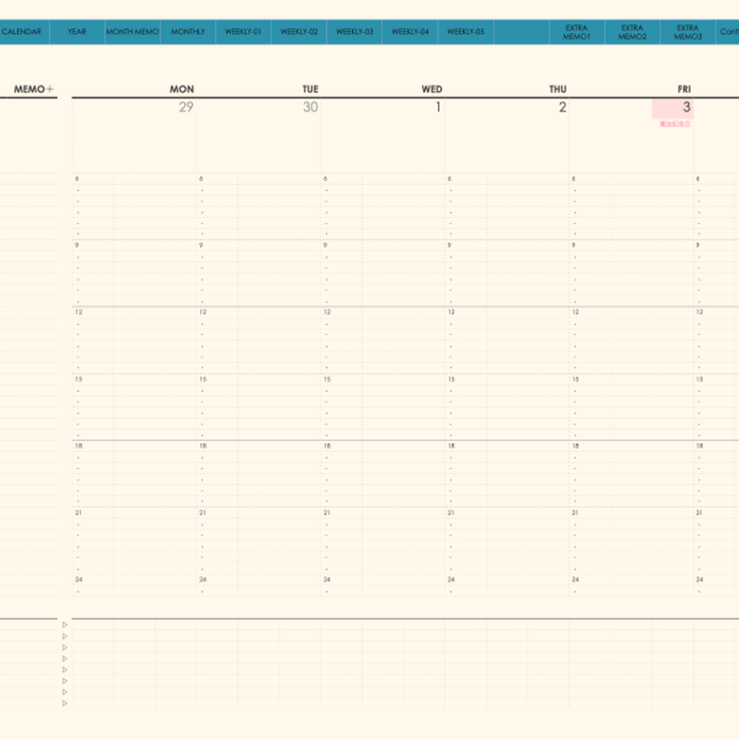Screen dimensions: 739x739
Task: Click the sixth triangle bullet in bottom list
Action: pyautogui.click(x=64, y=681)
